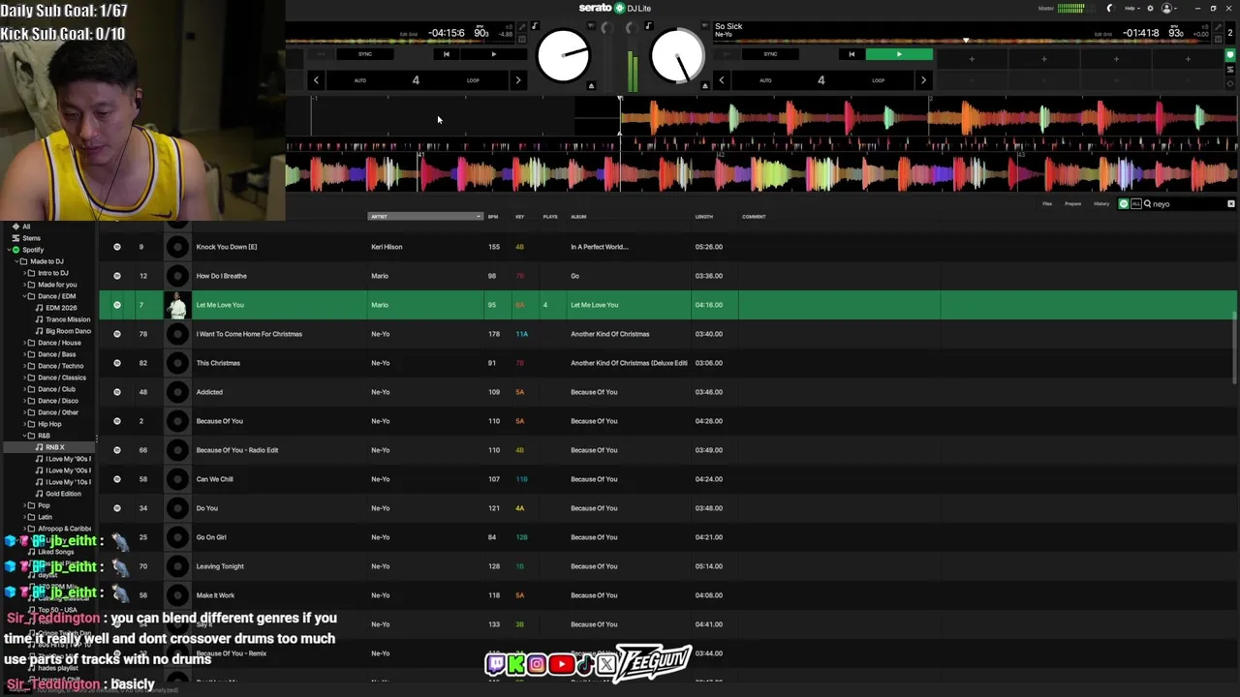The image size is (1240, 697).
Task: Toggle AUTO loop on the left deck
Action: coord(360,80)
